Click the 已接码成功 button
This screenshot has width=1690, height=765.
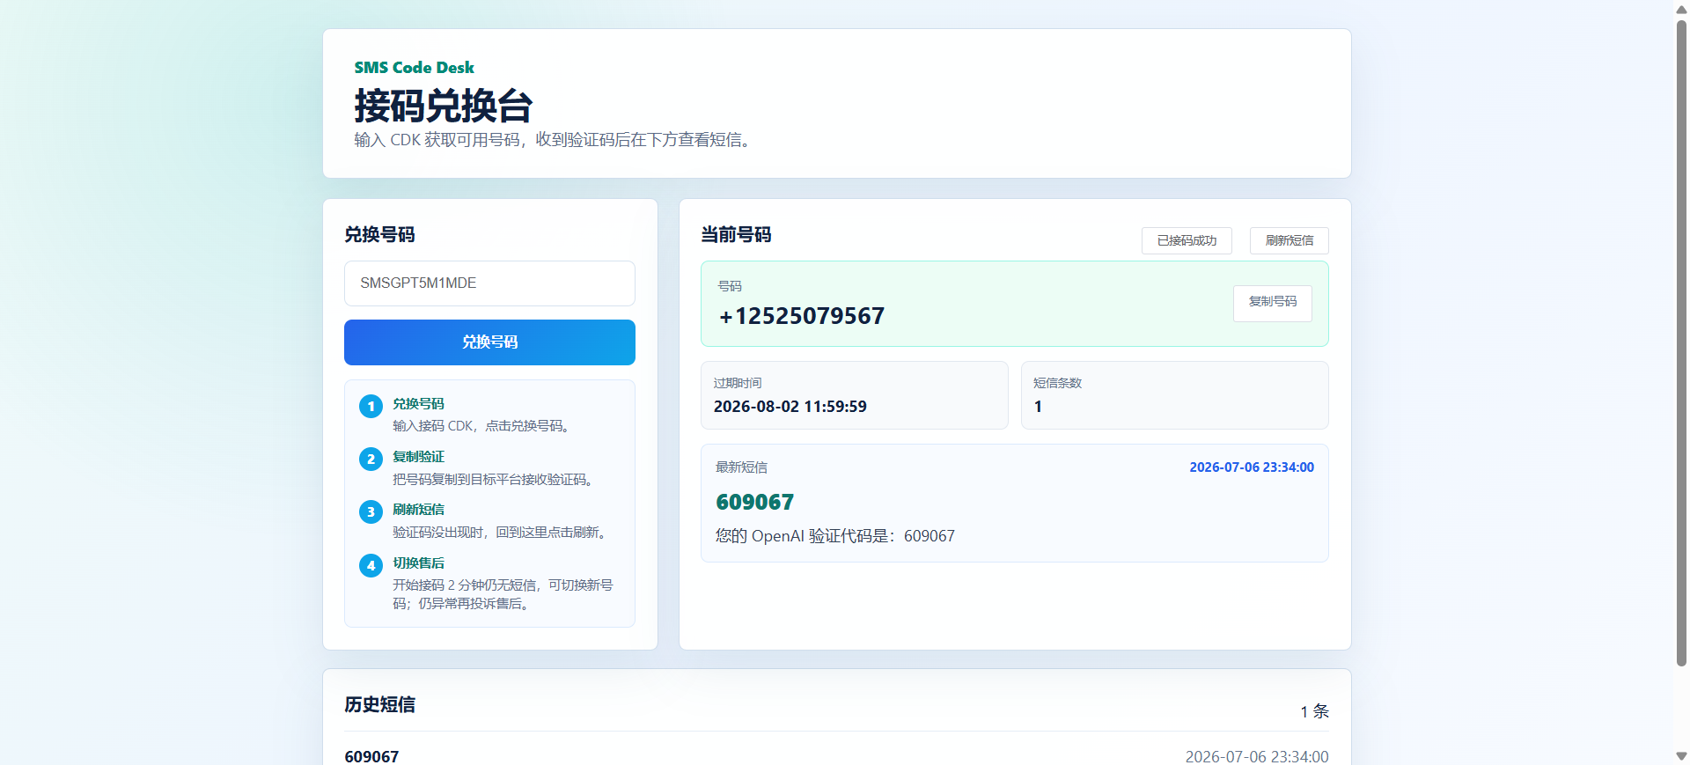(1187, 240)
